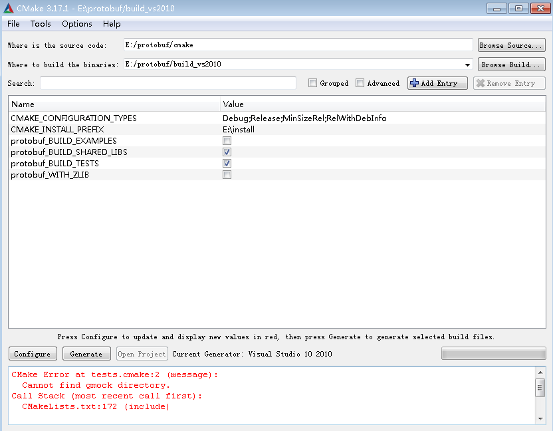Click the Value column header

[383, 104]
